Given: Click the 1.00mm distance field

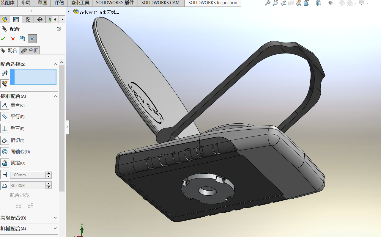Looking at the screenshot, I should (28, 175).
